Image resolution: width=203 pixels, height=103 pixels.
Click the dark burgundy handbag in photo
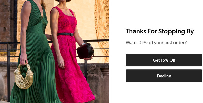[x=85, y=51]
